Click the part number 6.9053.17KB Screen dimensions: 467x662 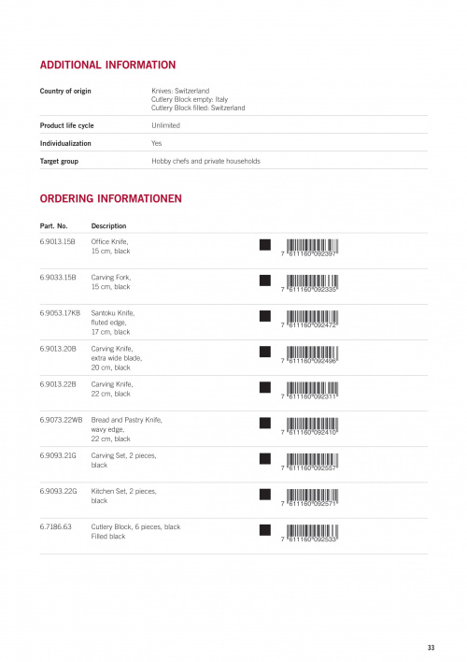pyautogui.click(x=60, y=313)
